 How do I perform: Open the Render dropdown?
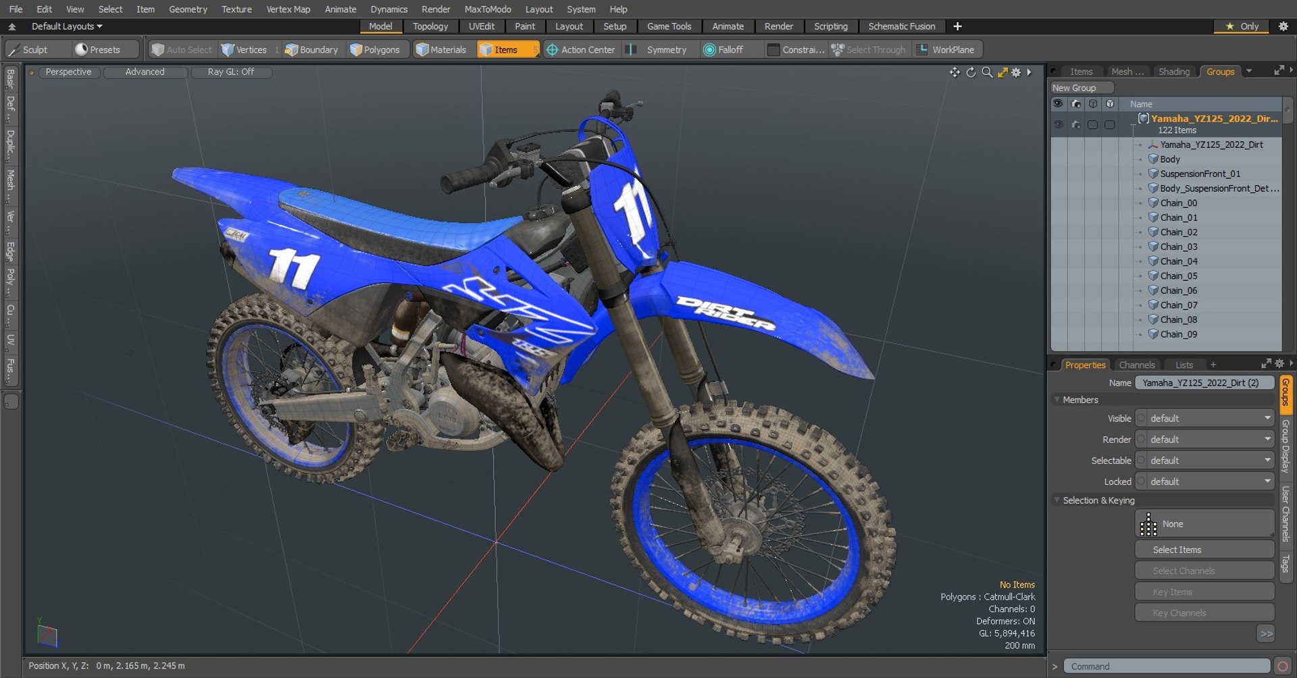tap(1204, 440)
